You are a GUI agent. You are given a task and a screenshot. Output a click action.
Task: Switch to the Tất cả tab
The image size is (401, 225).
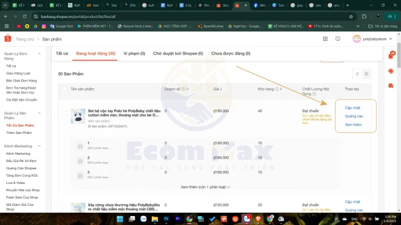tap(62, 53)
